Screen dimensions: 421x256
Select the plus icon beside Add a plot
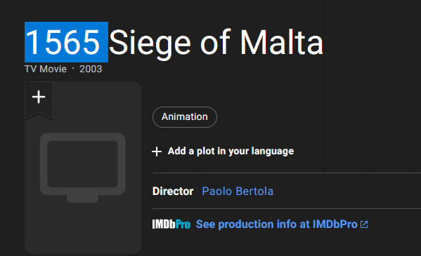coord(157,151)
